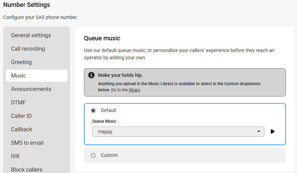Open the library link
297x173 pixels.
click(134, 90)
